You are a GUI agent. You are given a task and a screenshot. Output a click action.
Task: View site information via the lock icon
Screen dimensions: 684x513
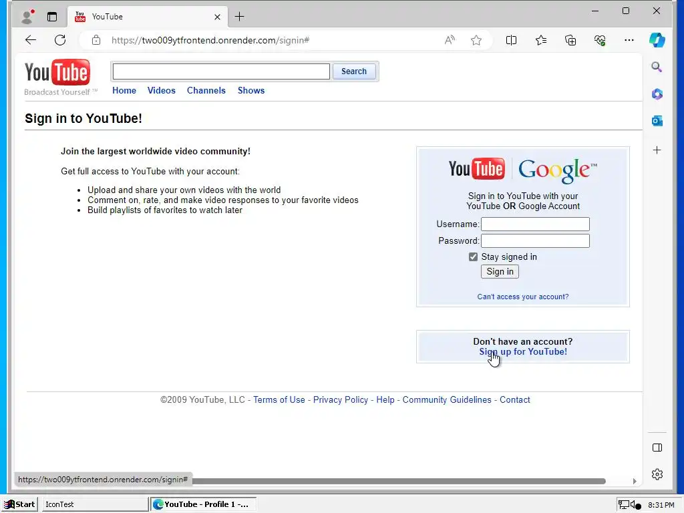(96, 40)
